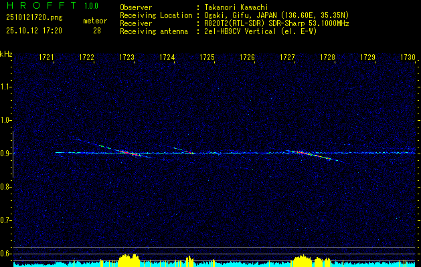
Task: Select the 1730 time axis label
Action: click(408, 57)
